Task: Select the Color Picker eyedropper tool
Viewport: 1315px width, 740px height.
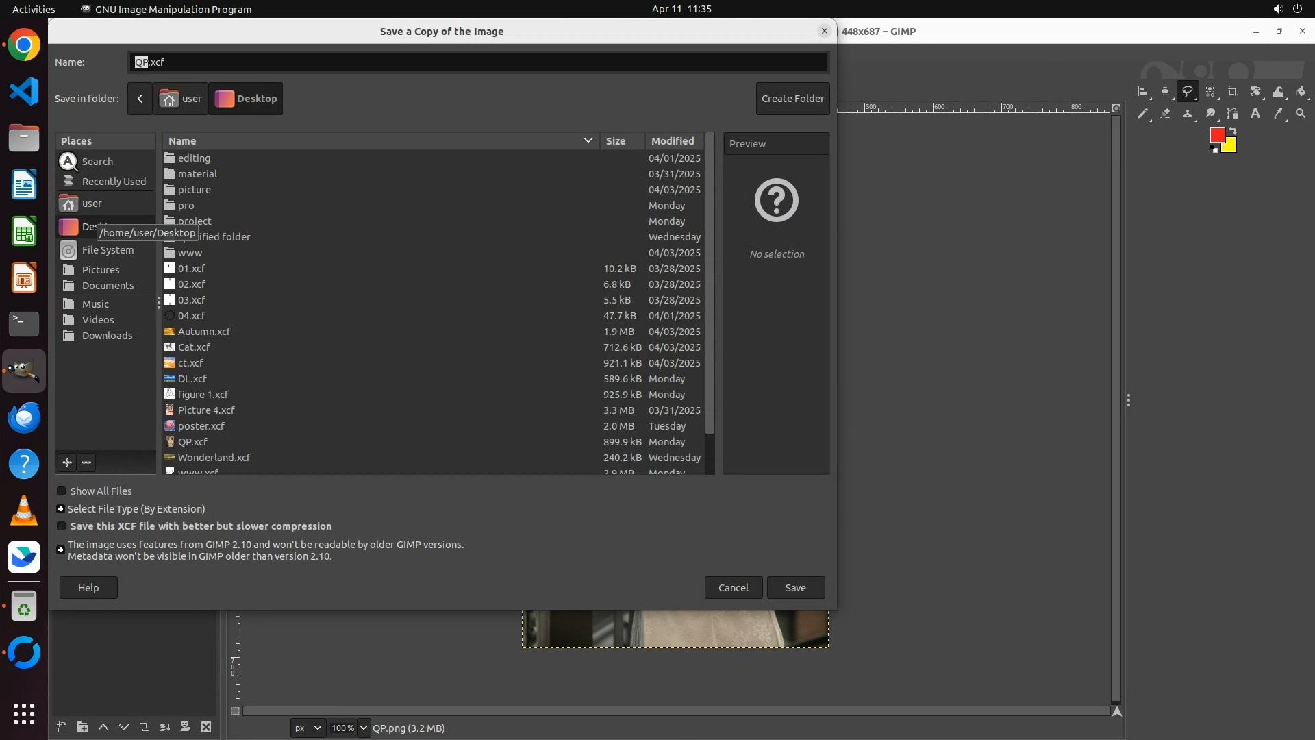Action: pos(1278,114)
